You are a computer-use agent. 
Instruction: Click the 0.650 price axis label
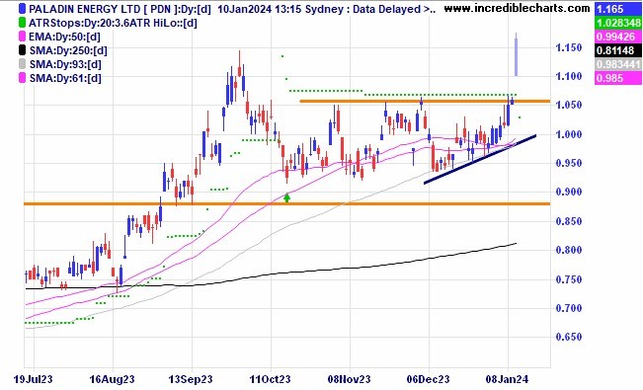tap(569, 337)
